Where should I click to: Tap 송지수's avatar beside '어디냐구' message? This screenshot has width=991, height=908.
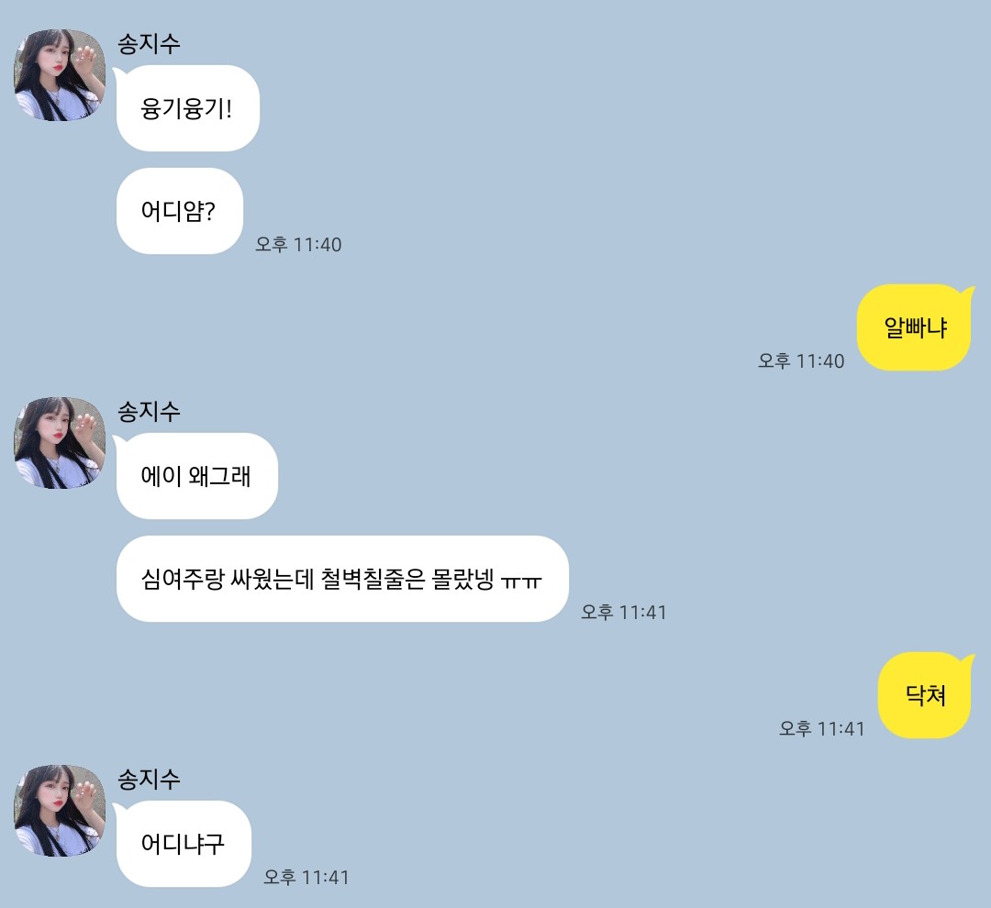click(60, 811)
